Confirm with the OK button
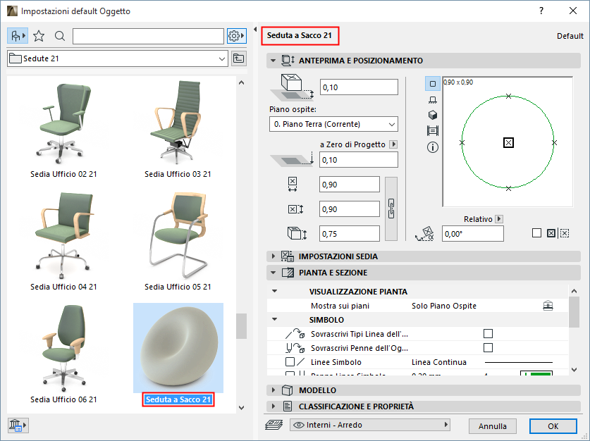The width and height of the screenshot is (590, 441). [x=553, y=426]
